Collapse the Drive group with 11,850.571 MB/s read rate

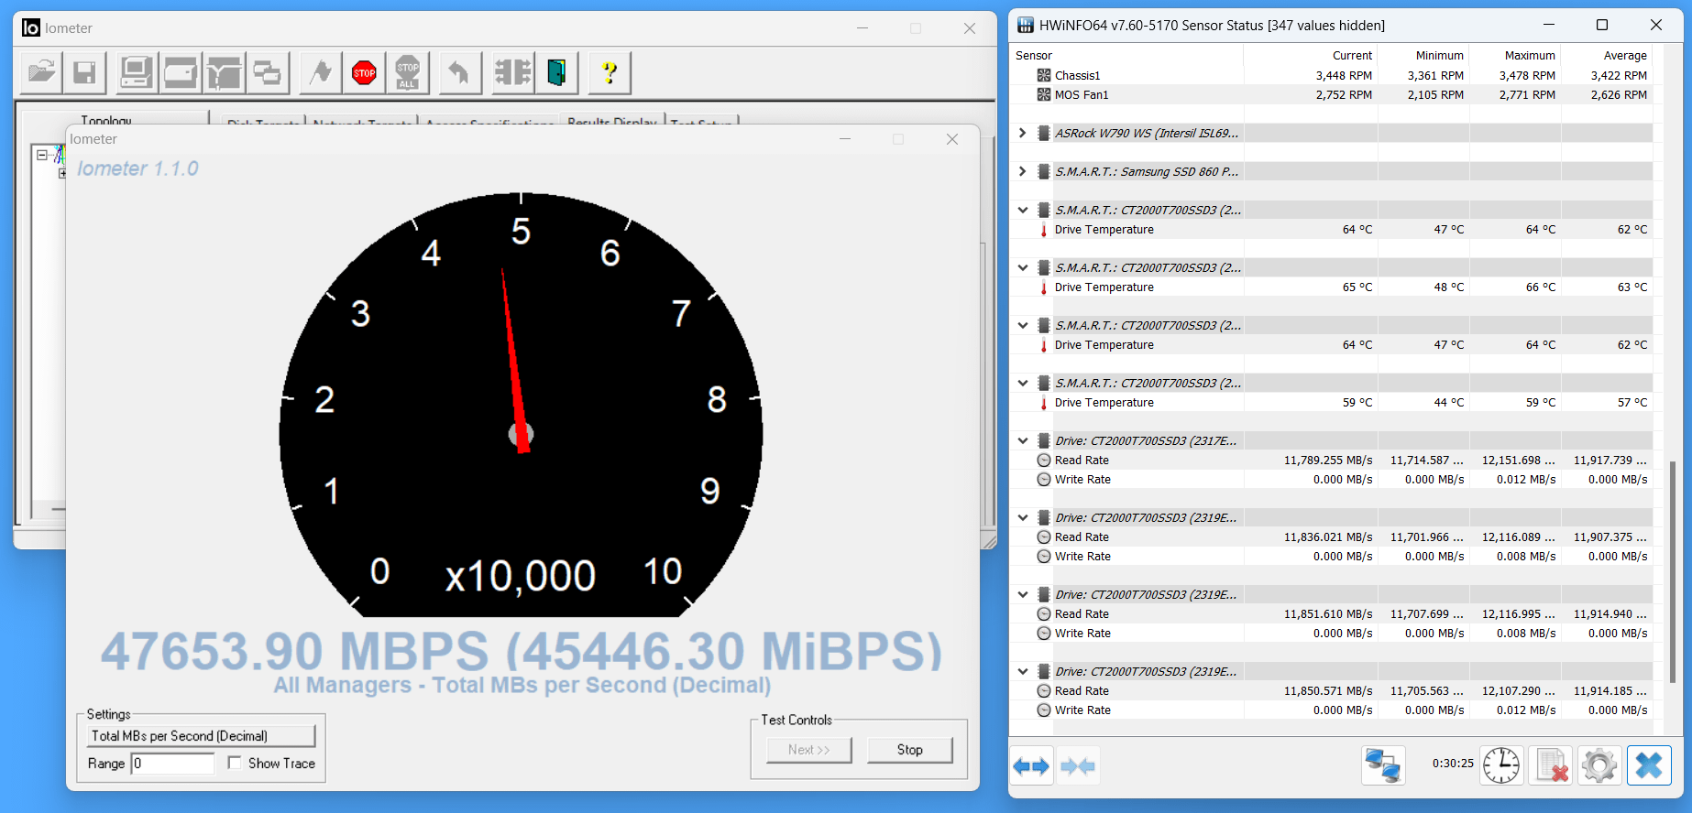tap(1023, 671)
